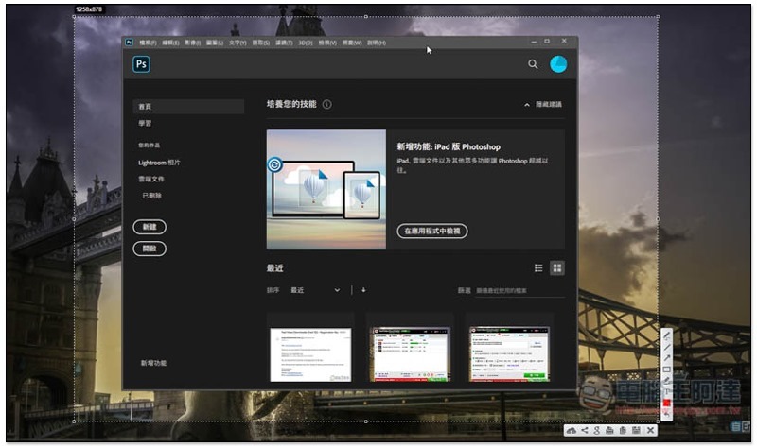Viewport: 757px width, 447px height.
Task: Switch to grid view of recent files
Action: tap(557, 268)
